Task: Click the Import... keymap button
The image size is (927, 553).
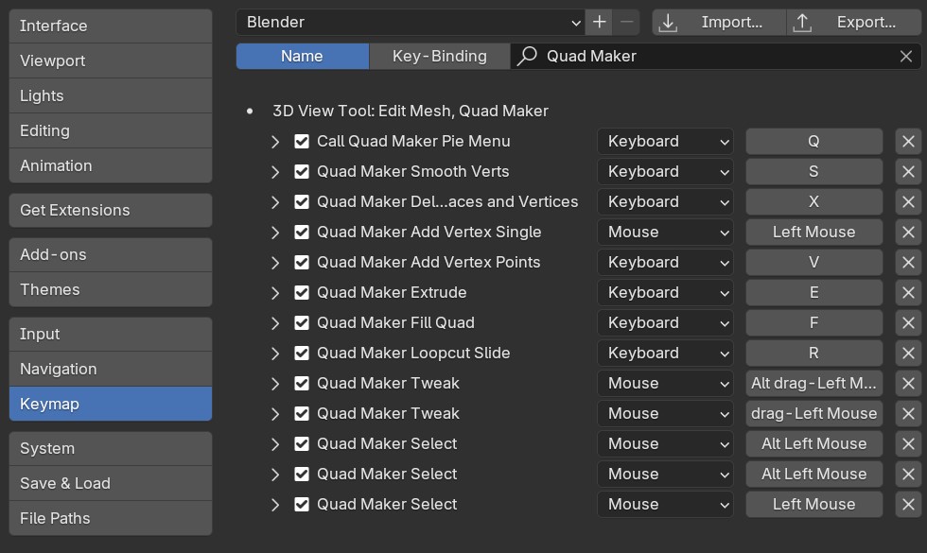Action: click(x=719, y=23)
